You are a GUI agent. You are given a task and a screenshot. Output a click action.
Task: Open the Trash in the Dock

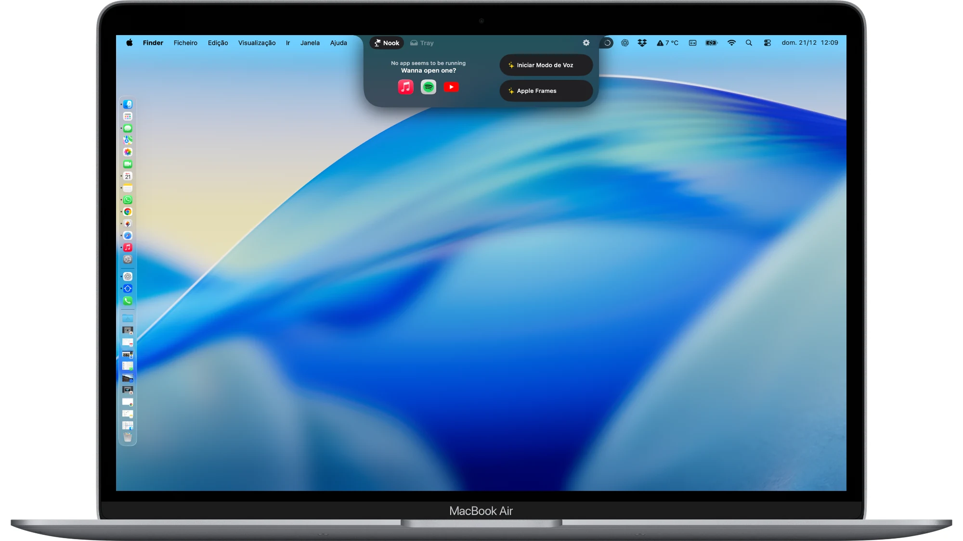coord(128,437)
